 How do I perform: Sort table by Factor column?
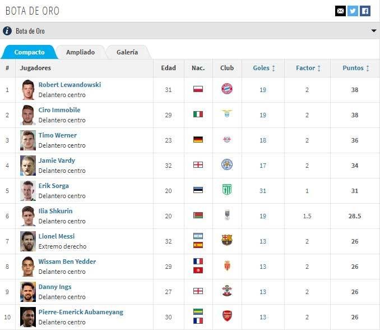tap(308, 68)
